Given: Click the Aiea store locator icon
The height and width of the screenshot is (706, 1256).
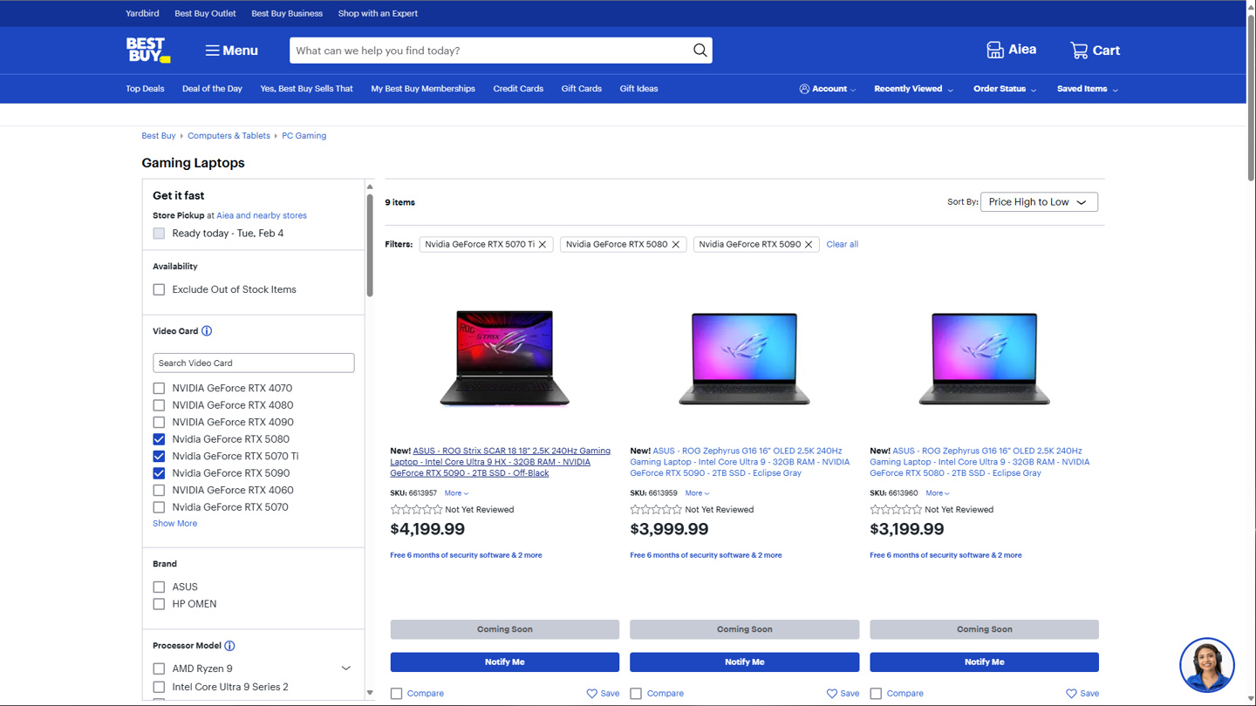Looking at the screenshot, I should pos(995,51).
